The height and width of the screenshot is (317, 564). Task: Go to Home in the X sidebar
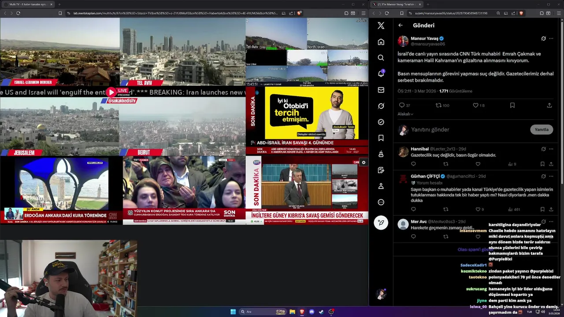[x=381, y=42]
